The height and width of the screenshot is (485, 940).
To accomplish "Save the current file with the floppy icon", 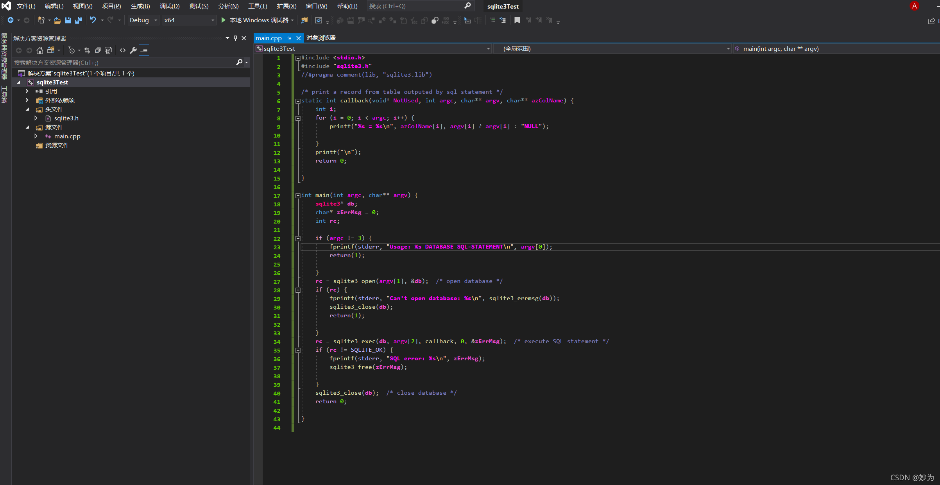I will tap(68, 20).
